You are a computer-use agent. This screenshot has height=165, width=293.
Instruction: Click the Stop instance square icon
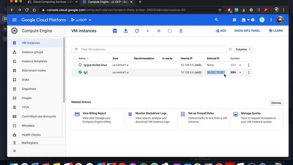coord(159,31)
